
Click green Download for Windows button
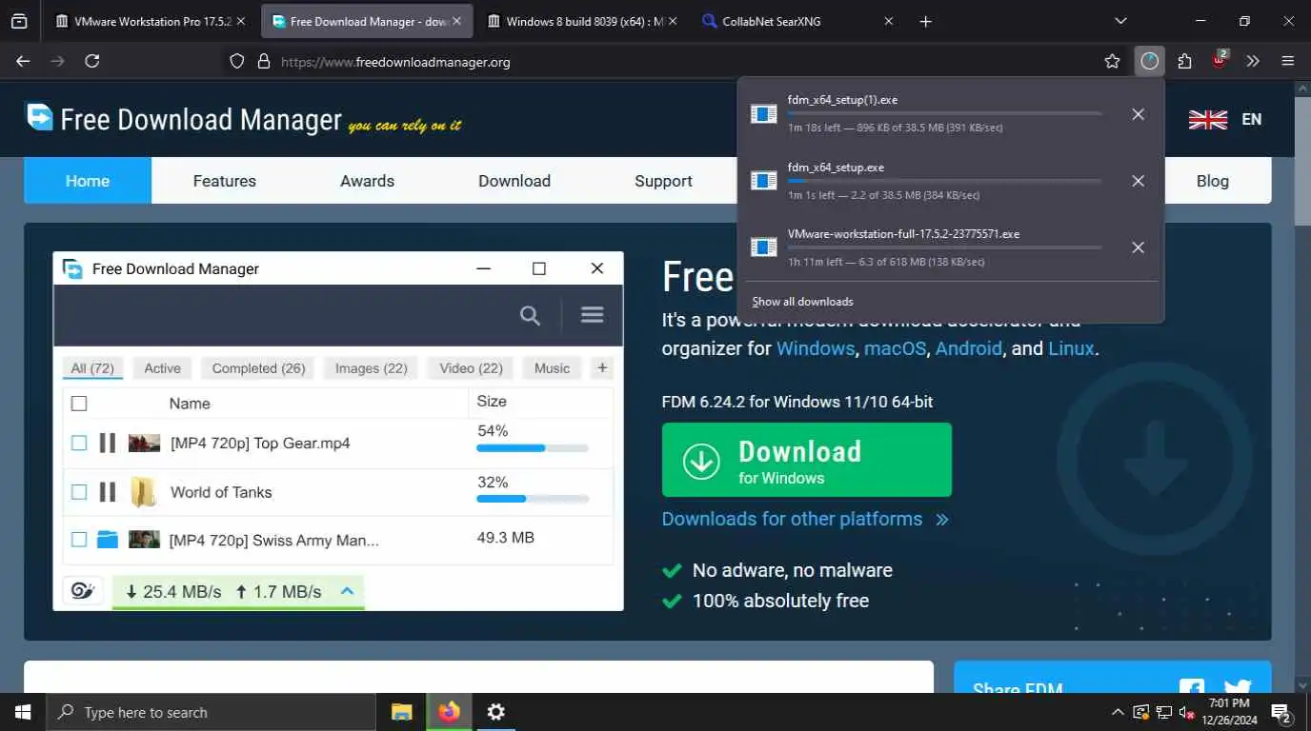(807, 460)
